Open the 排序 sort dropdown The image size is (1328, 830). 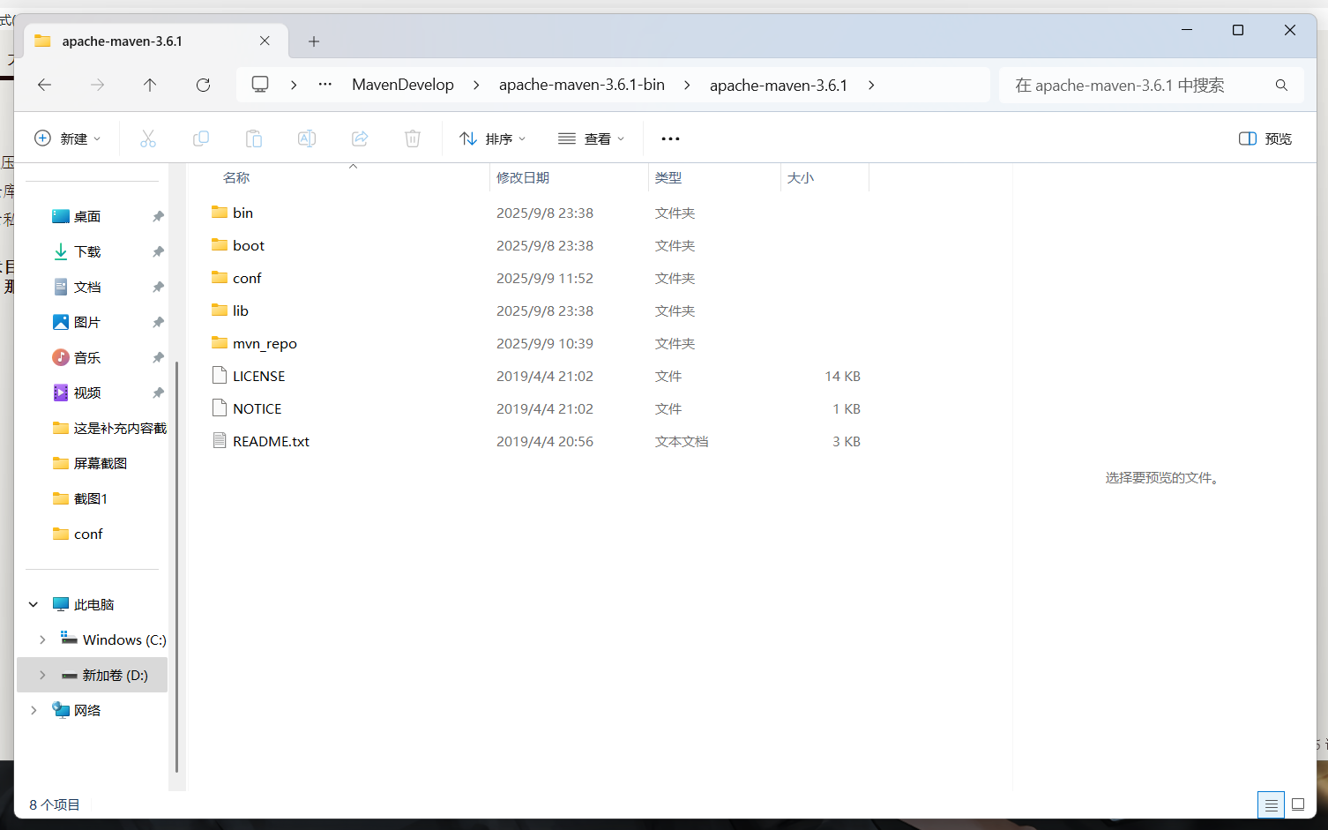click(493, 138)
